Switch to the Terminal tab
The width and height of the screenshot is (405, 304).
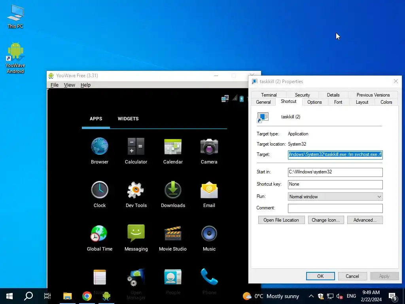[x=269, y=95]
